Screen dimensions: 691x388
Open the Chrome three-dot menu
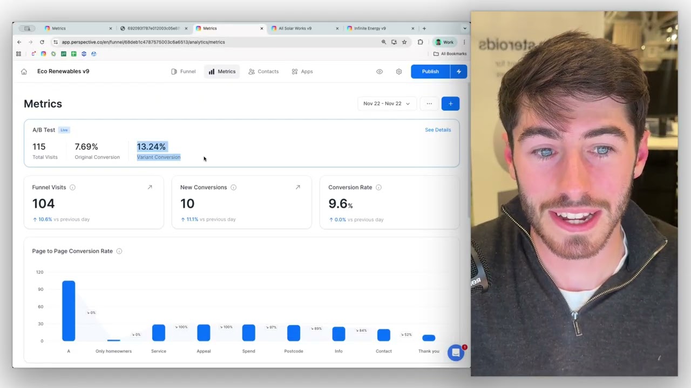(x=464, y=42)
